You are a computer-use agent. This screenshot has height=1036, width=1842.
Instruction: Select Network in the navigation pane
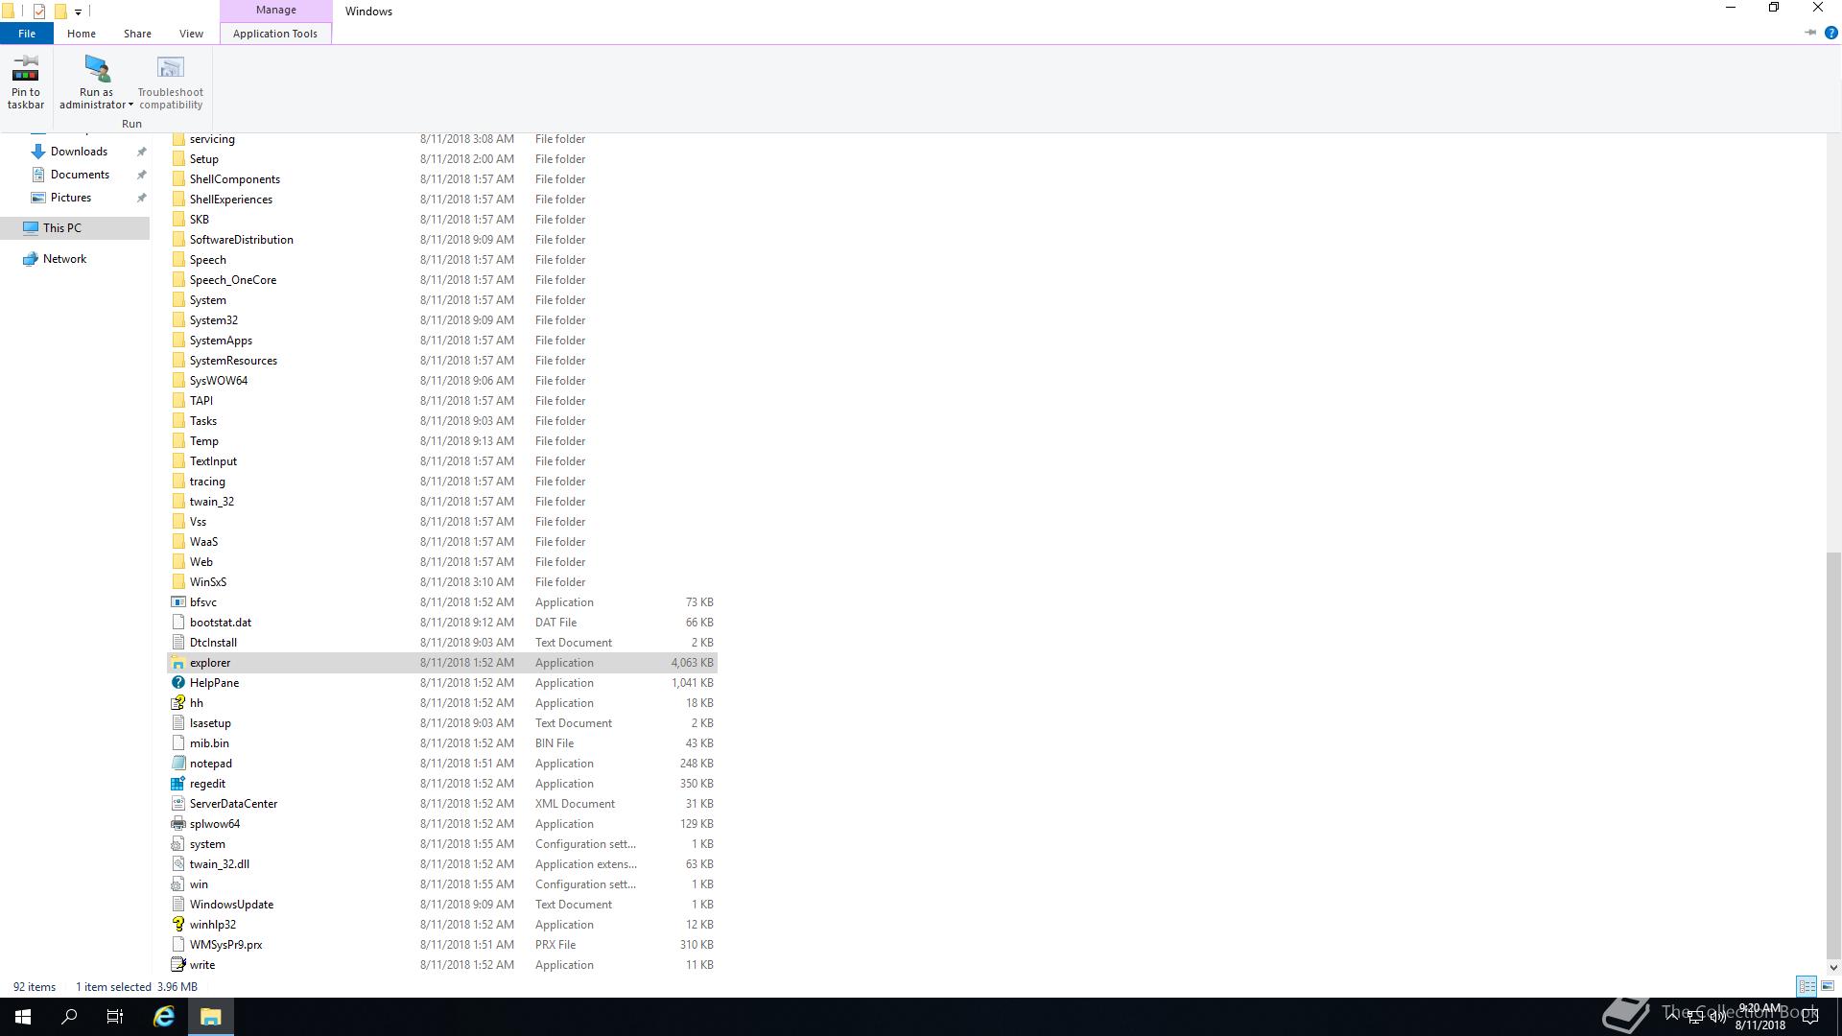point(64,259)
